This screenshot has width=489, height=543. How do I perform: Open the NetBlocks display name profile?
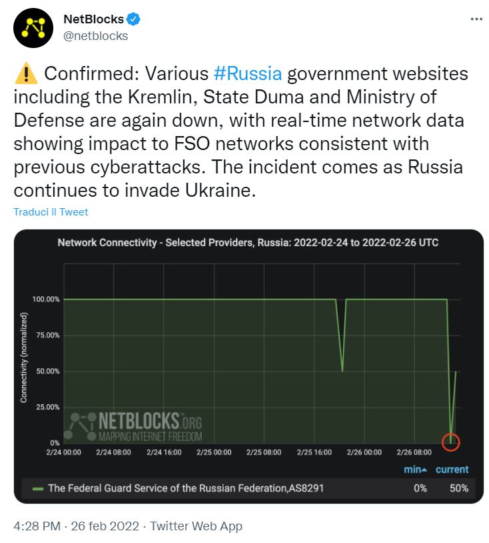93,20
